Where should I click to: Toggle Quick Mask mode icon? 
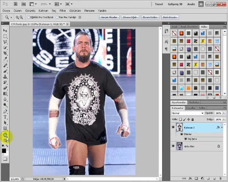[5, 159]
